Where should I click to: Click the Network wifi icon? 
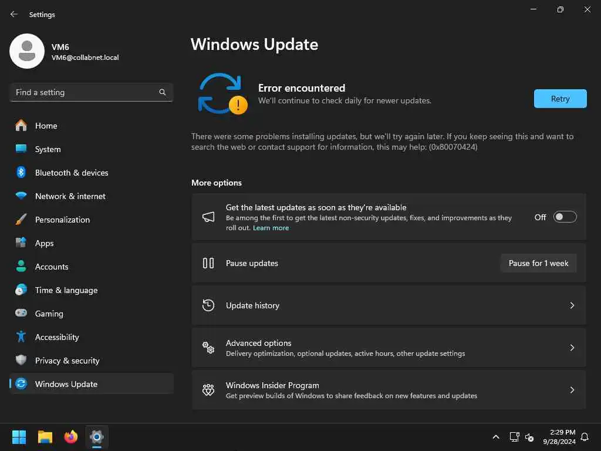[x=21, y=196]
